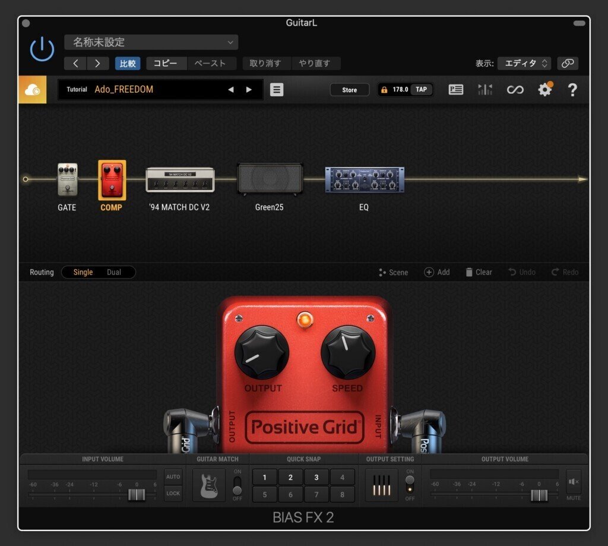Select next BIAS preset arrow
Screen dimensions: 608x546
[x=249, y=90]
